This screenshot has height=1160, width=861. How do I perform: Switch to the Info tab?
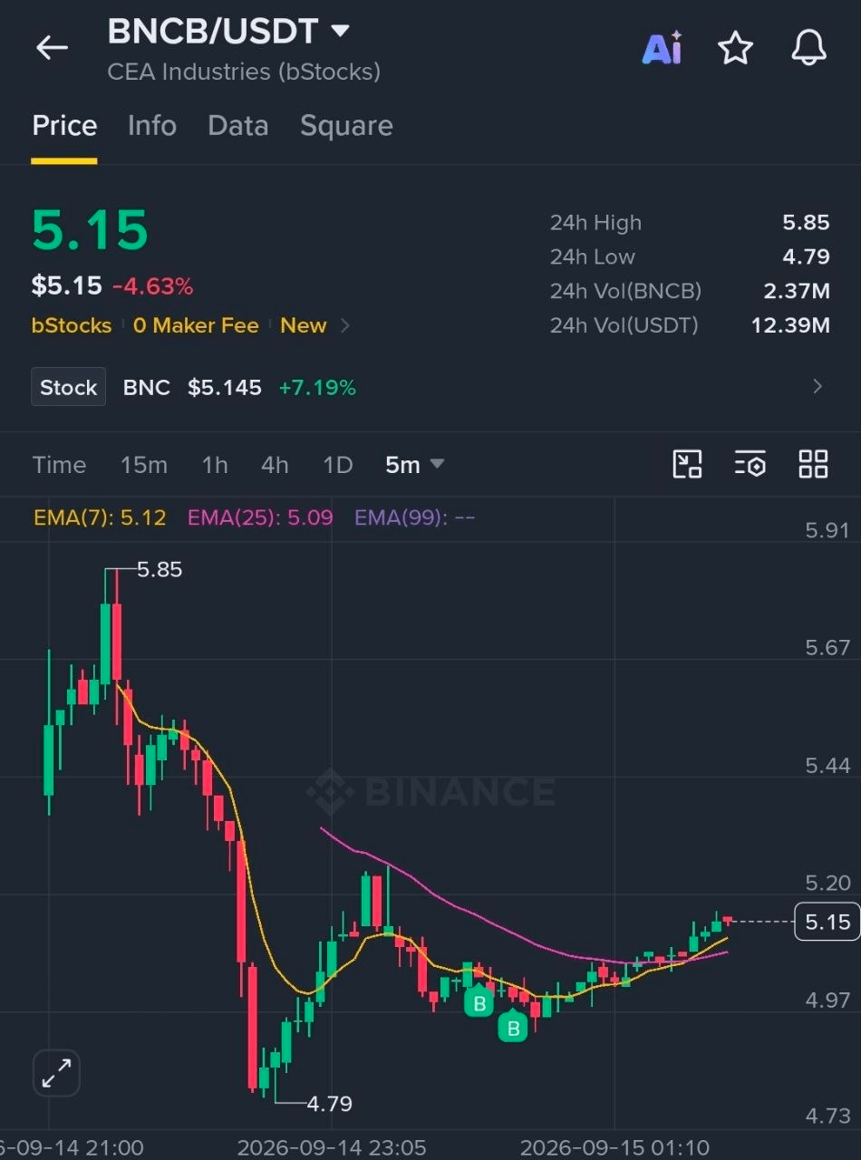pos(152,126)
